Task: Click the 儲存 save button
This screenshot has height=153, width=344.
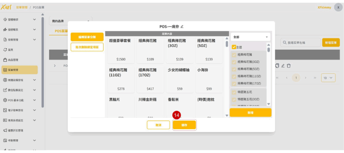Action: pyautogui.click(x=184, y=125)
